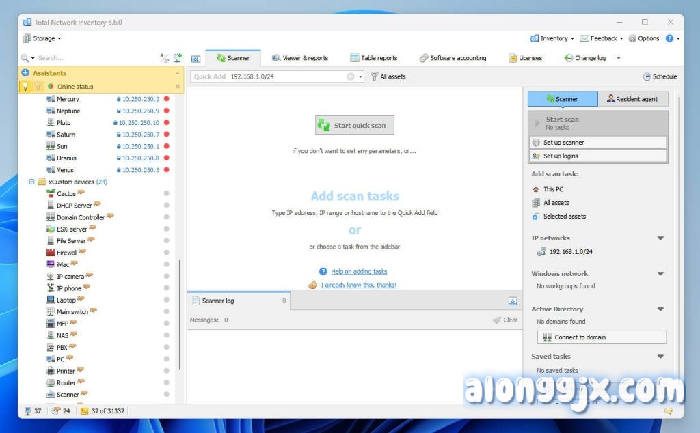Click the Schedule clock icon

coord(647,77)
